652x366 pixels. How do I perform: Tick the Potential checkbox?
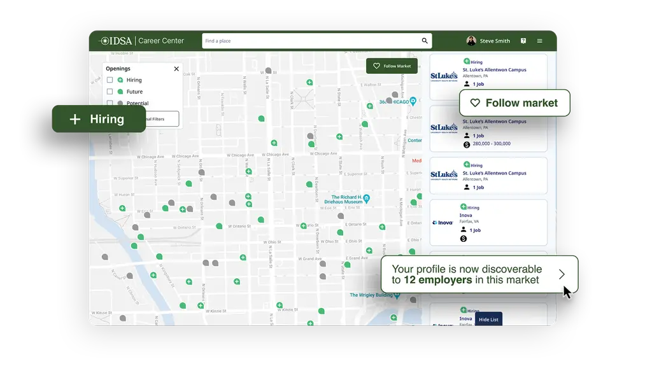[x=110, y=102]
